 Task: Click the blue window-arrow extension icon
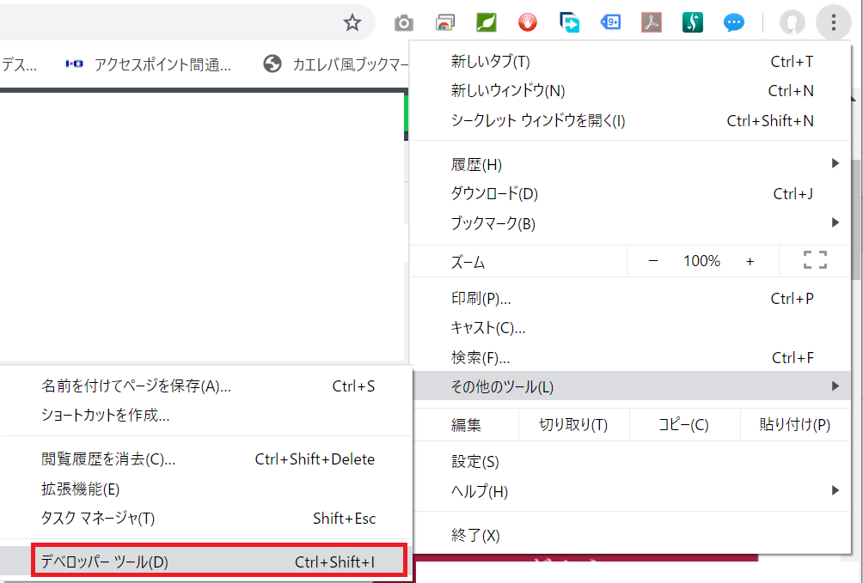point(568,22)
